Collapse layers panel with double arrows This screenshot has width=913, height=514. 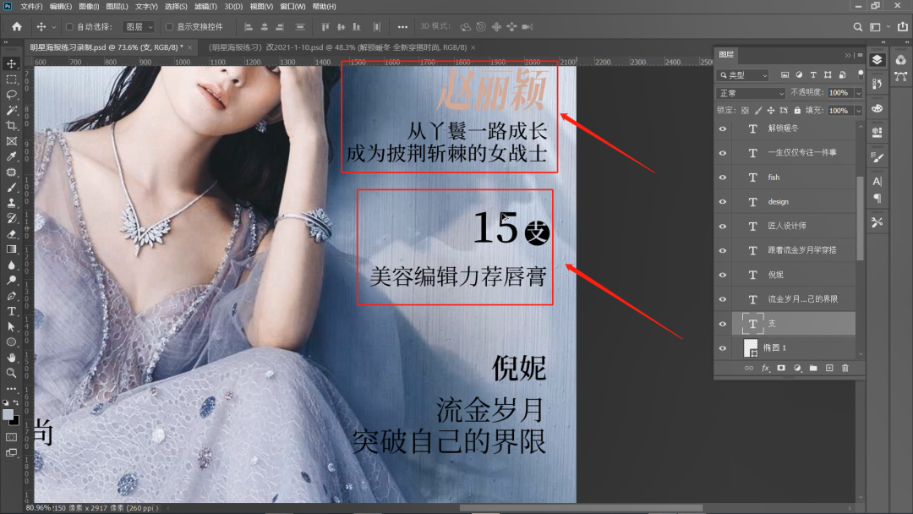pyautogui.click(x=848, y=55)
